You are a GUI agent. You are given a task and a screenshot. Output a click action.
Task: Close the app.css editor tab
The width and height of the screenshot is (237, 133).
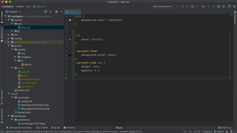(79, 11)
